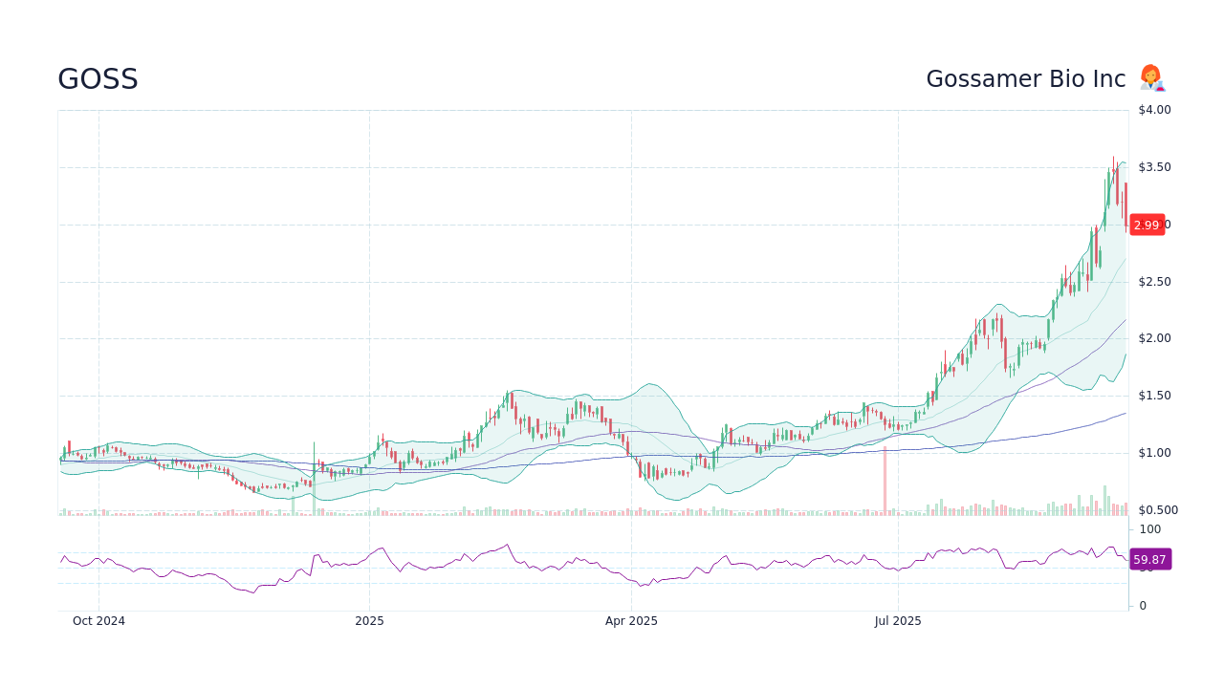Expand the Jul 2025 date axis label
The image size is (1224, 688).
click(899, 621)
